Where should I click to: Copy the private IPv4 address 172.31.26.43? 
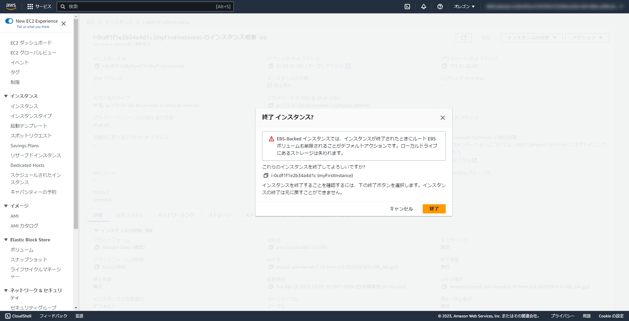point(445,66)
